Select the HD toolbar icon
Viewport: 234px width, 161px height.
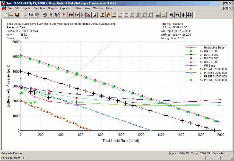[76, 15]
